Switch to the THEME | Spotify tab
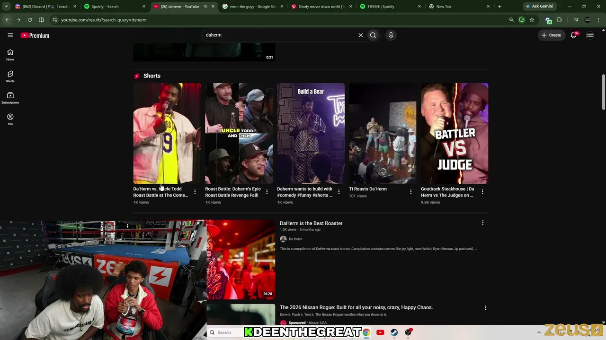606x340 pixels. click(x=391, y=7)
